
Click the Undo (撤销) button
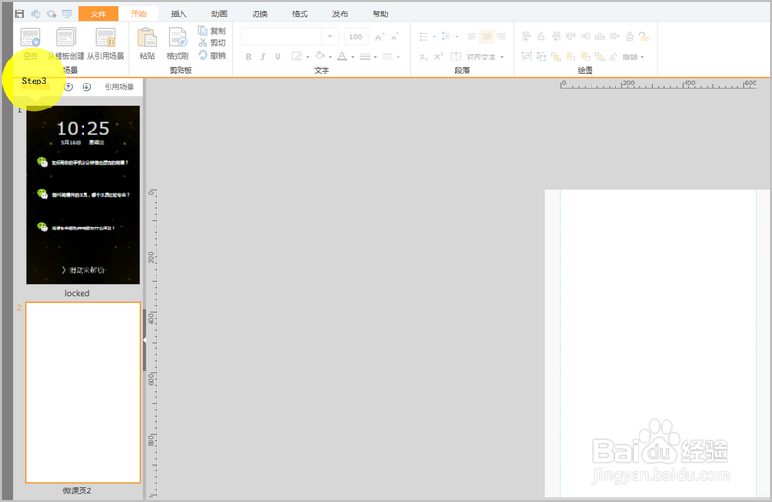tap(211, 55)
